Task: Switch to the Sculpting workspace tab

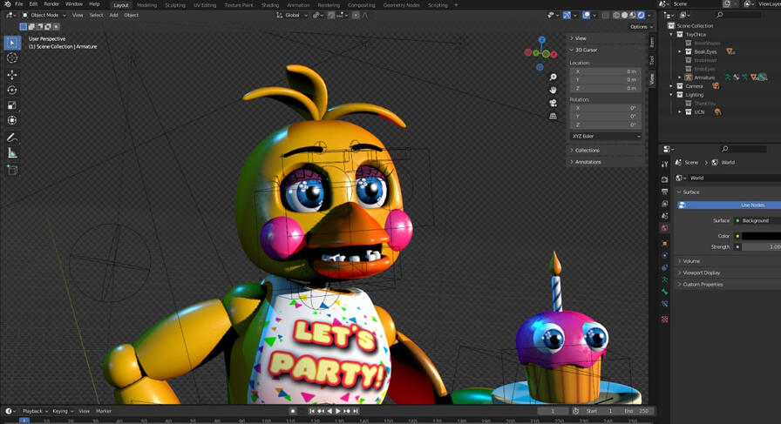Action: coord(175,5)
